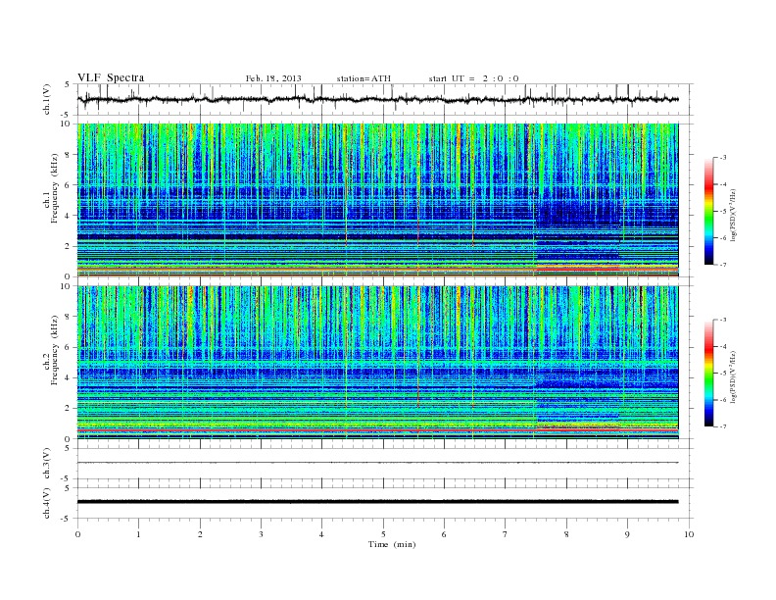Image resolution: width=776 pixels, height=600 pixels.
Task: Click the time axis tick label "7"
Action: 505,534
